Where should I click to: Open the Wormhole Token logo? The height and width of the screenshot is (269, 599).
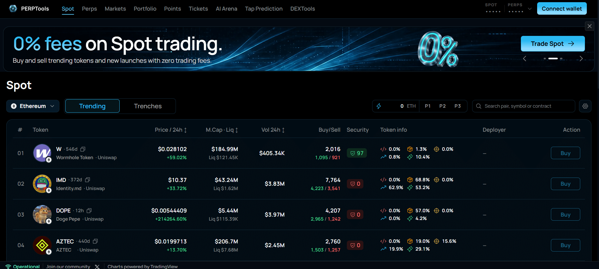(x=42, y=153)
